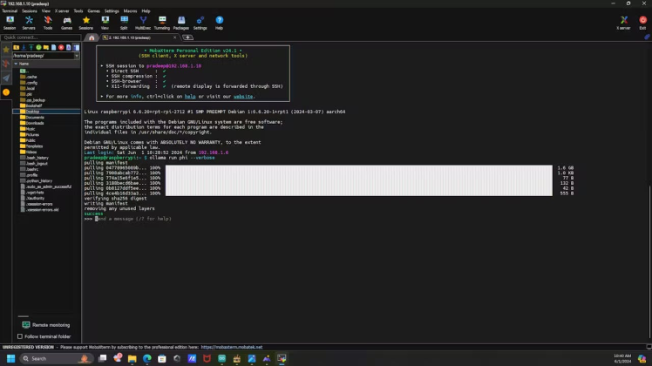Select the Downloads folder in file tree
652x366 pixels.
[x=34, y=123]
